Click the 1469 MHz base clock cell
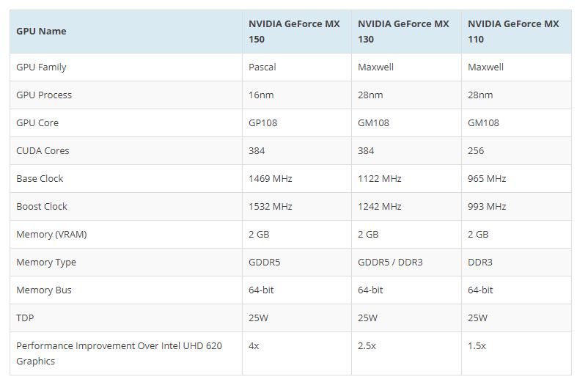 (271, 178)
